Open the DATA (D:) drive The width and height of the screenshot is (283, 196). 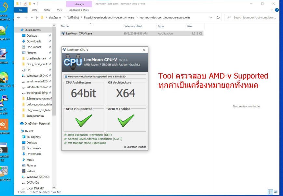(33, 183)
